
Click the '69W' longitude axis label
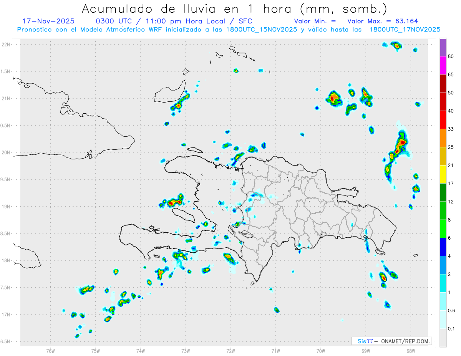pos(366,350)
